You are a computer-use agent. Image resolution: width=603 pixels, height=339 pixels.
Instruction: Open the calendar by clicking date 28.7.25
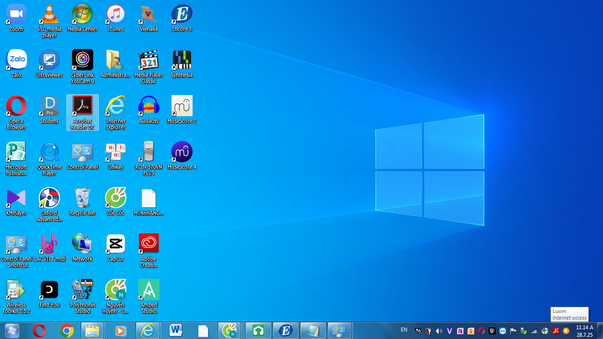tap(584, 335)
